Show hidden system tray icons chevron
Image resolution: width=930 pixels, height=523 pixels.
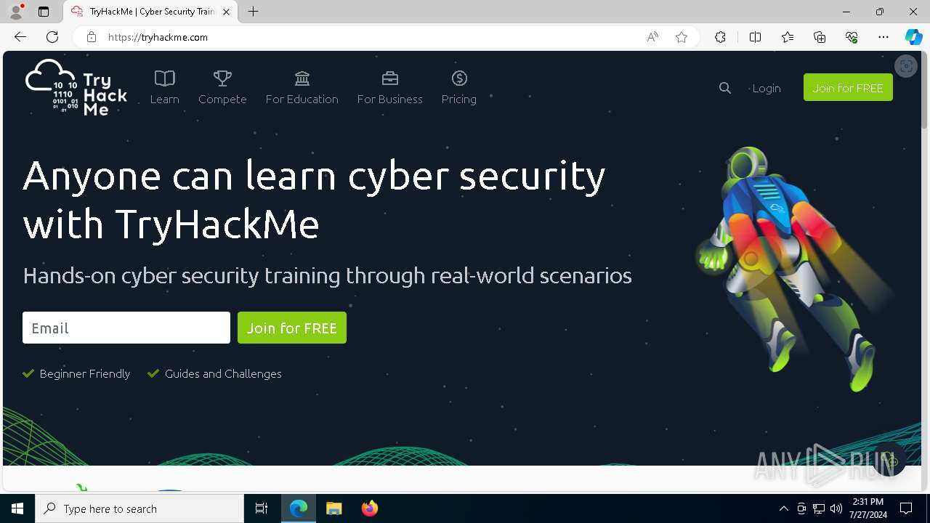coord(783,508)
